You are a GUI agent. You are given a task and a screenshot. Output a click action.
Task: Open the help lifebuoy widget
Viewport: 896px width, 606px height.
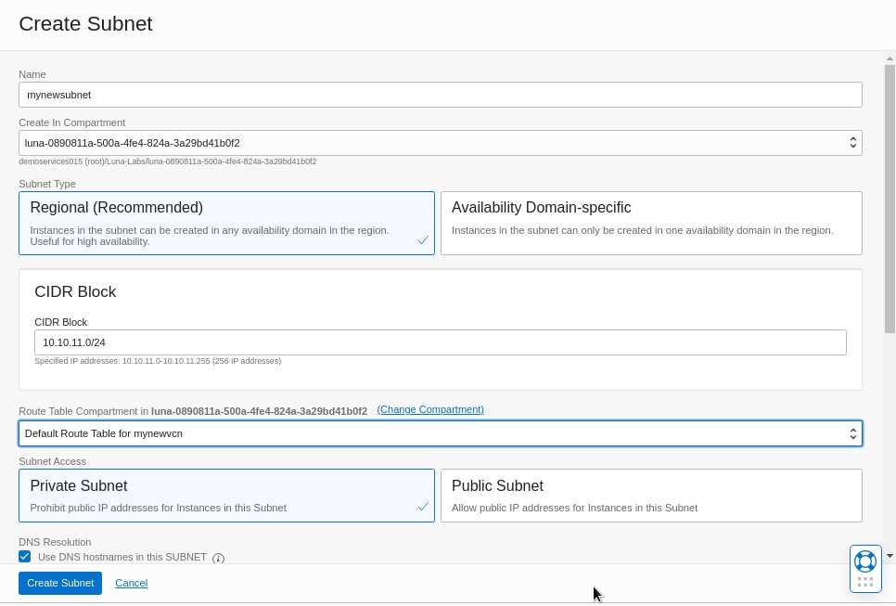[x=864, y=561]
